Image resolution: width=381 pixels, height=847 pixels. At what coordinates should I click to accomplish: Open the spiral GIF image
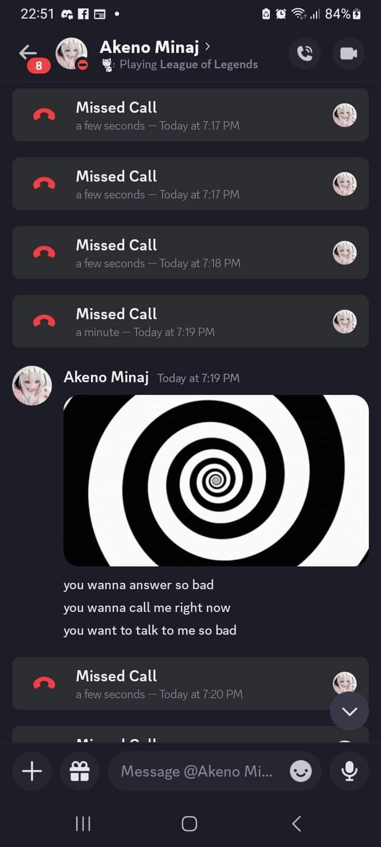click(216, 481)
